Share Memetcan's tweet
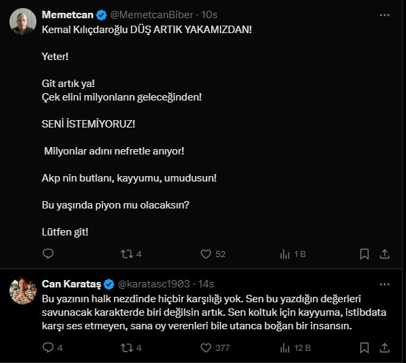This screenshot has height=363, width=406. (x=385, y=254)
